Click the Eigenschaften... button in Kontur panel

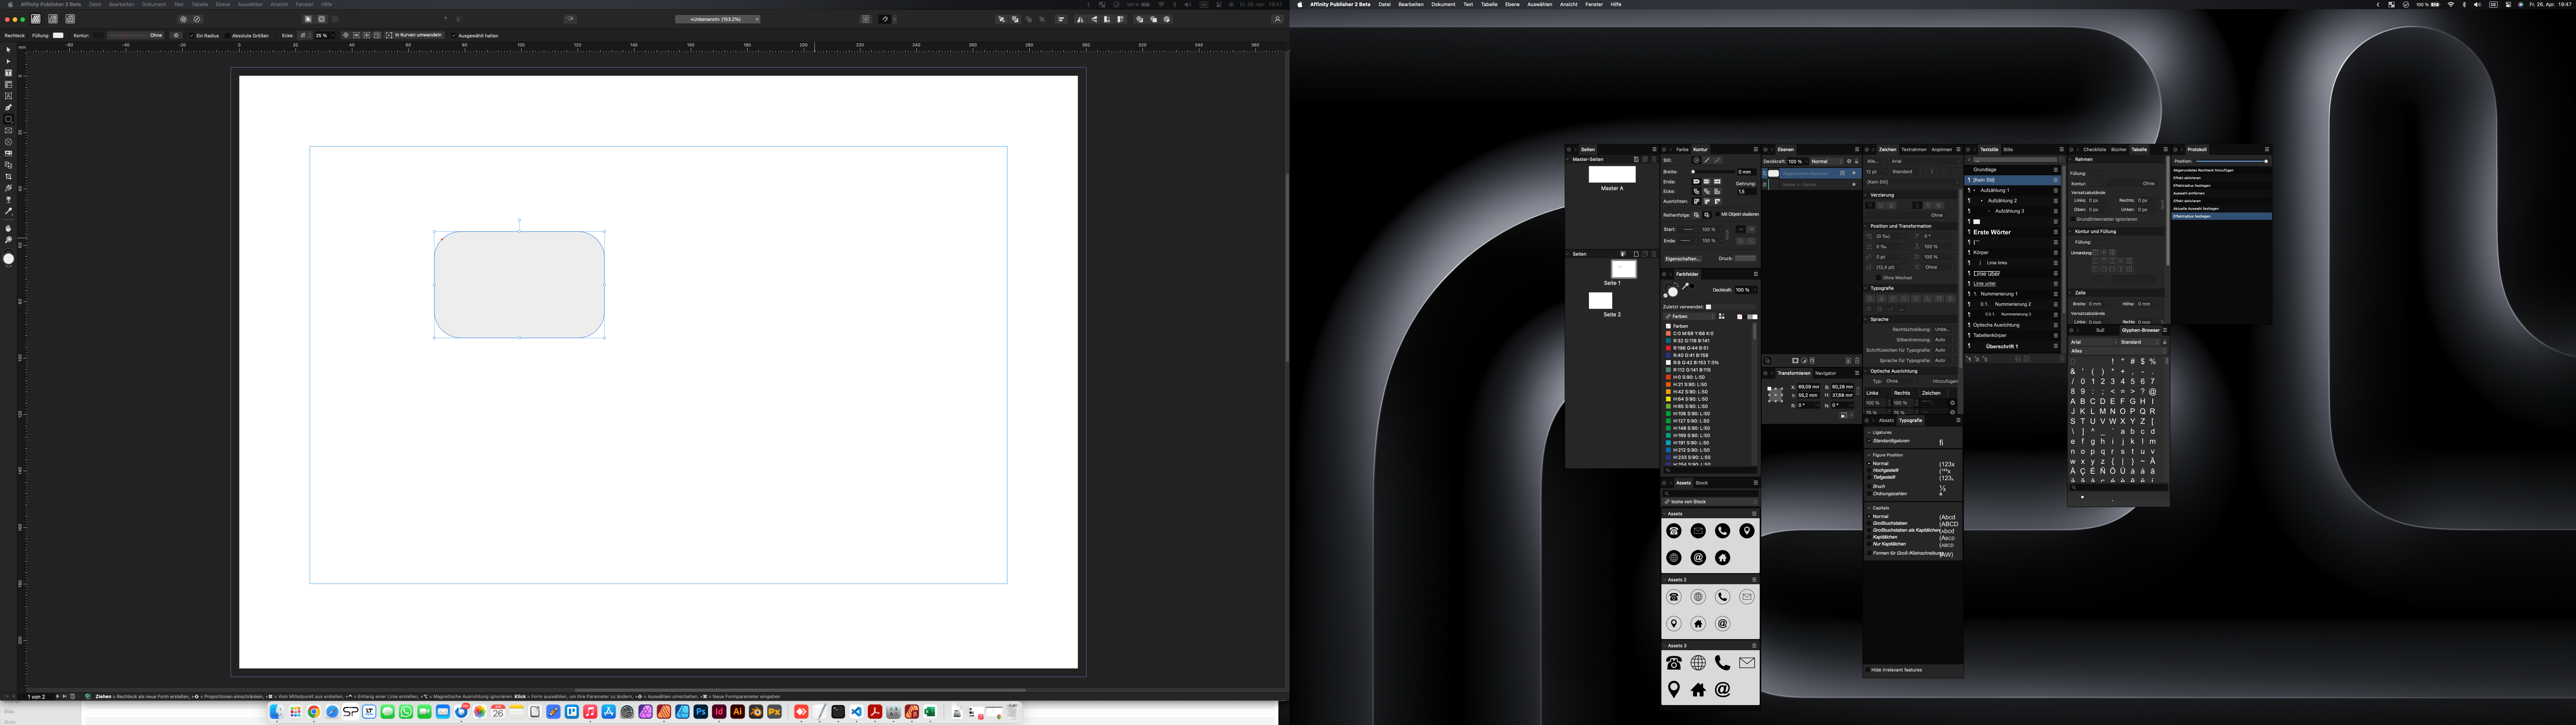(1683, 259)
